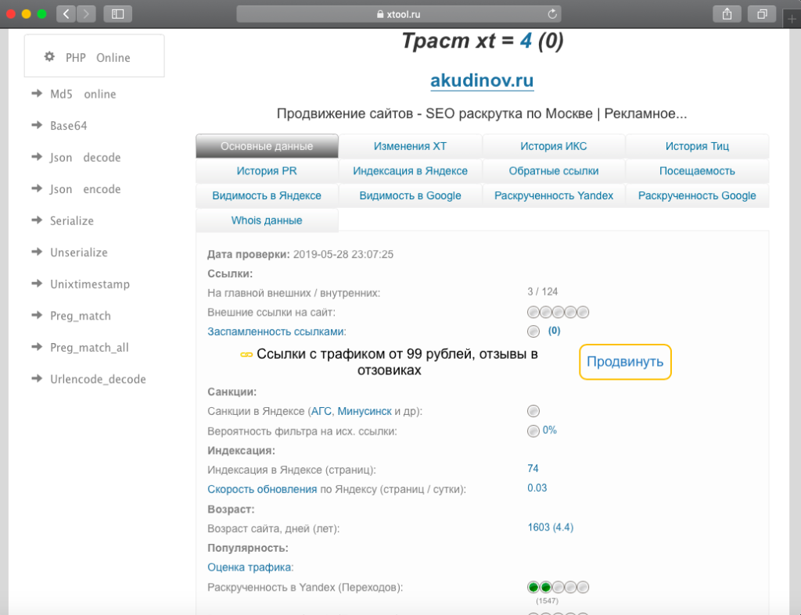This screenshot has width=801, height=615.
Task: Click the arrow icon next to Unixtimestamp
Action: pyautogui.click(x=37, y=283)
